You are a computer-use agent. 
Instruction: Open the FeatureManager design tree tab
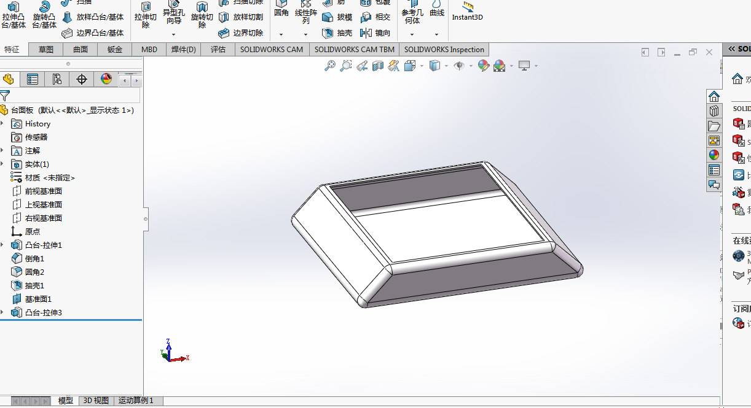pyautogui.click(x=9, y=79)
